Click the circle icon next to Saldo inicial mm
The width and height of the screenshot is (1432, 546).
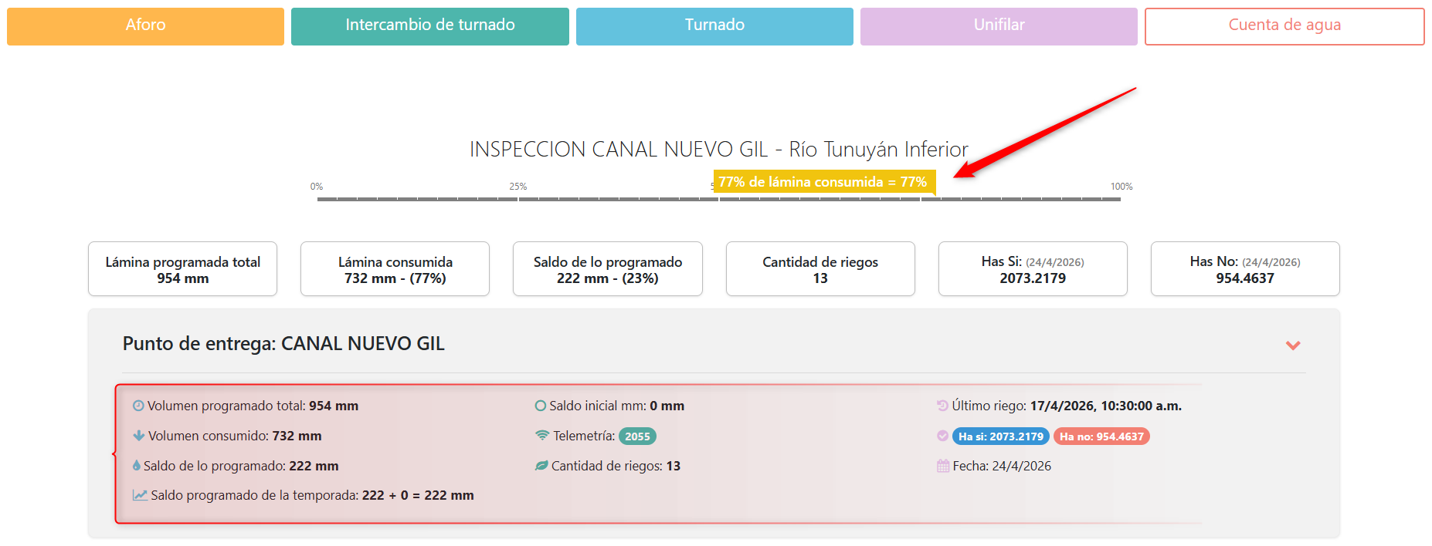click(x=541, y=406)
